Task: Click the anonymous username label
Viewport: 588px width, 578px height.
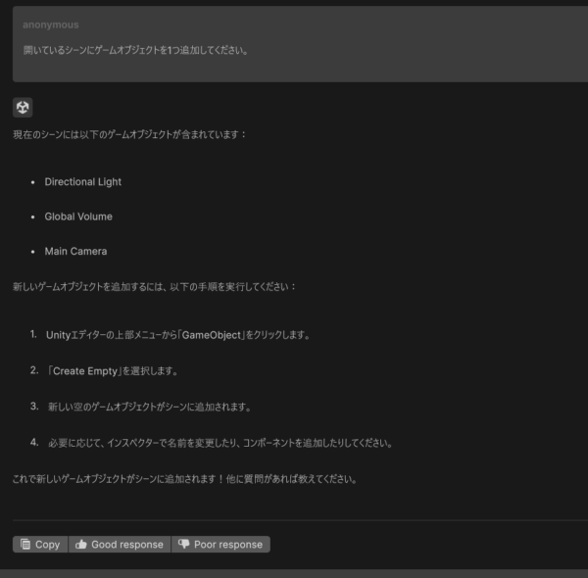Action: coord(51,24)
